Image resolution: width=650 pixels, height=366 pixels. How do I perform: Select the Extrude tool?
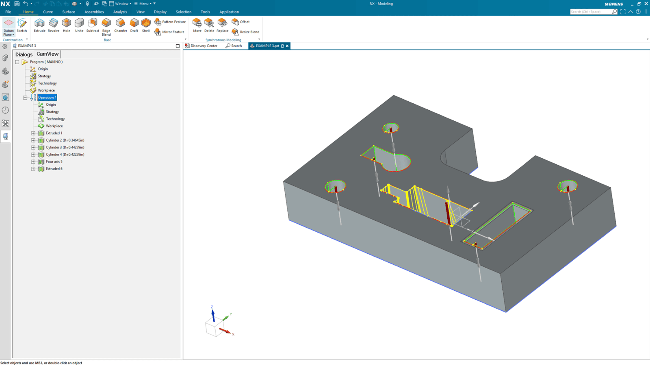point(39,25)
